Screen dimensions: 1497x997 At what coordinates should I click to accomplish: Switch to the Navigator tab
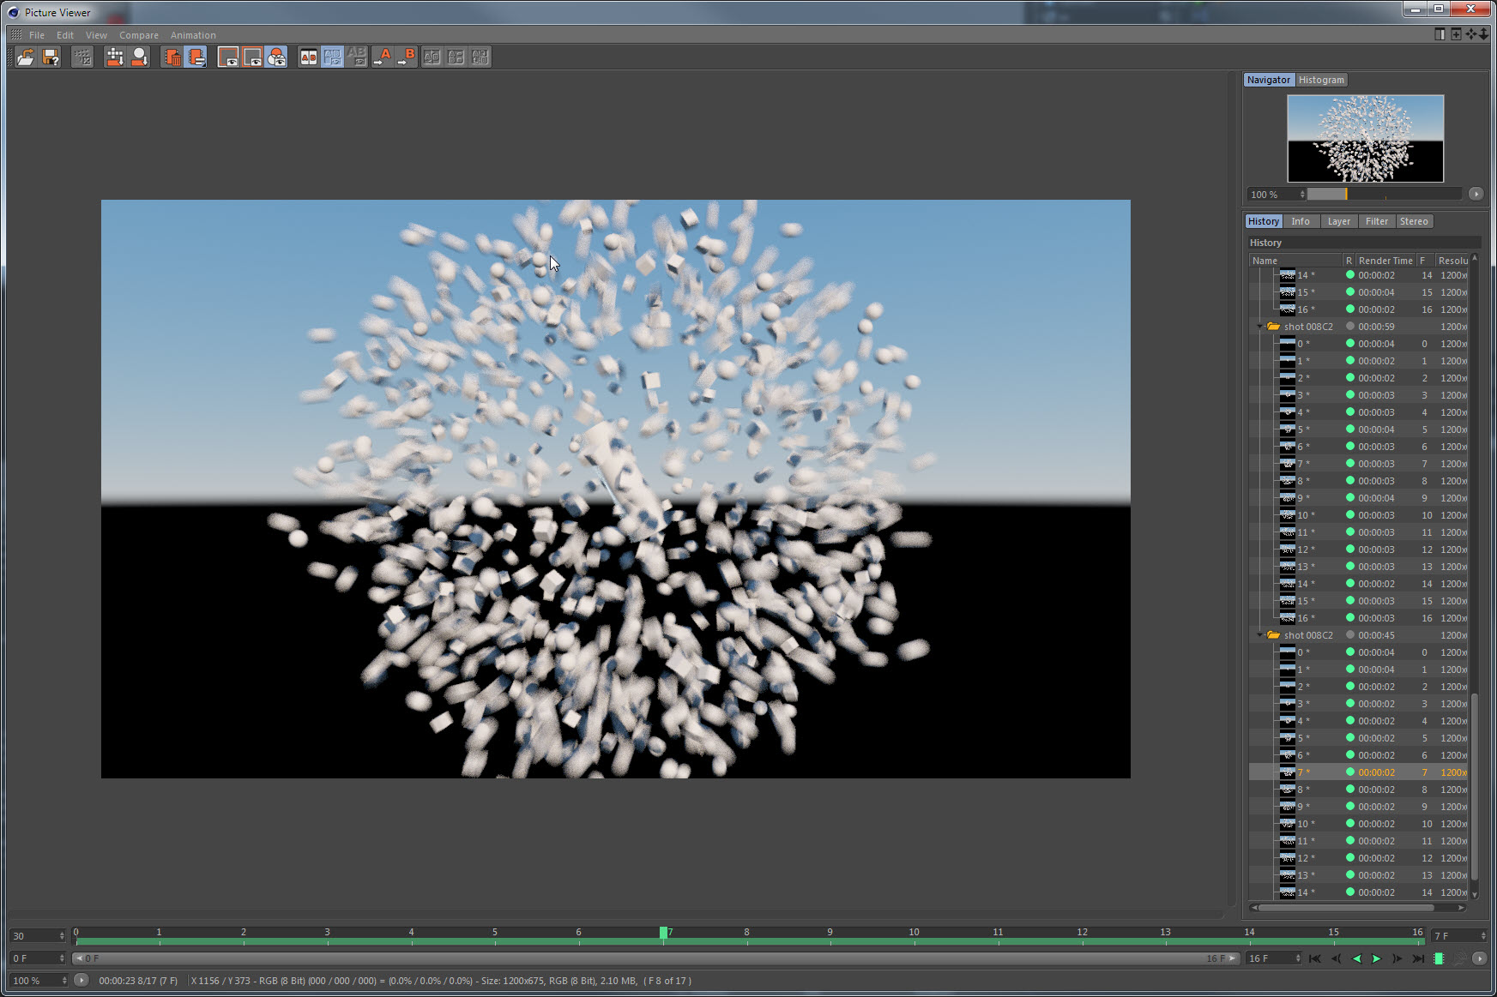click(x=1269, y=80)
